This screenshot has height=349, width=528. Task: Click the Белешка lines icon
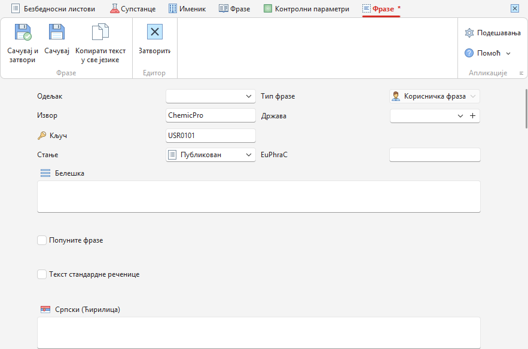click(x=45, y=173)
